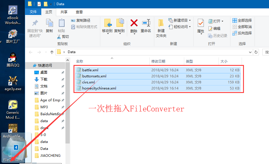Expand the New Item (新建项目) dropdown

(x=190, y=20)
